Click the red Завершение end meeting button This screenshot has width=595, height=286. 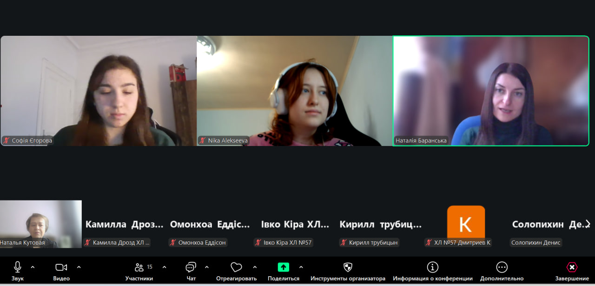pos(572,267)
